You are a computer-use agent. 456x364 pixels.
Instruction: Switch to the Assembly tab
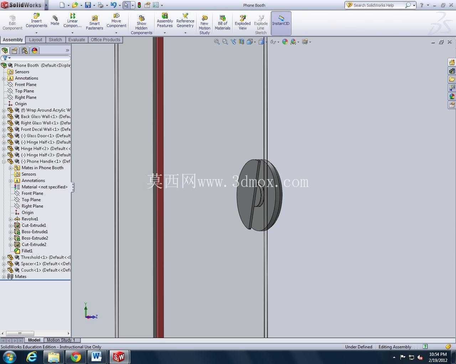[x=13, y=40]
